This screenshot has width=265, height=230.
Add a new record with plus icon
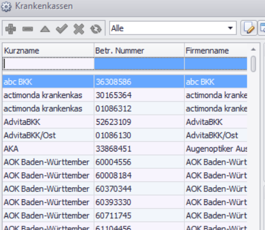pos(11,29)
